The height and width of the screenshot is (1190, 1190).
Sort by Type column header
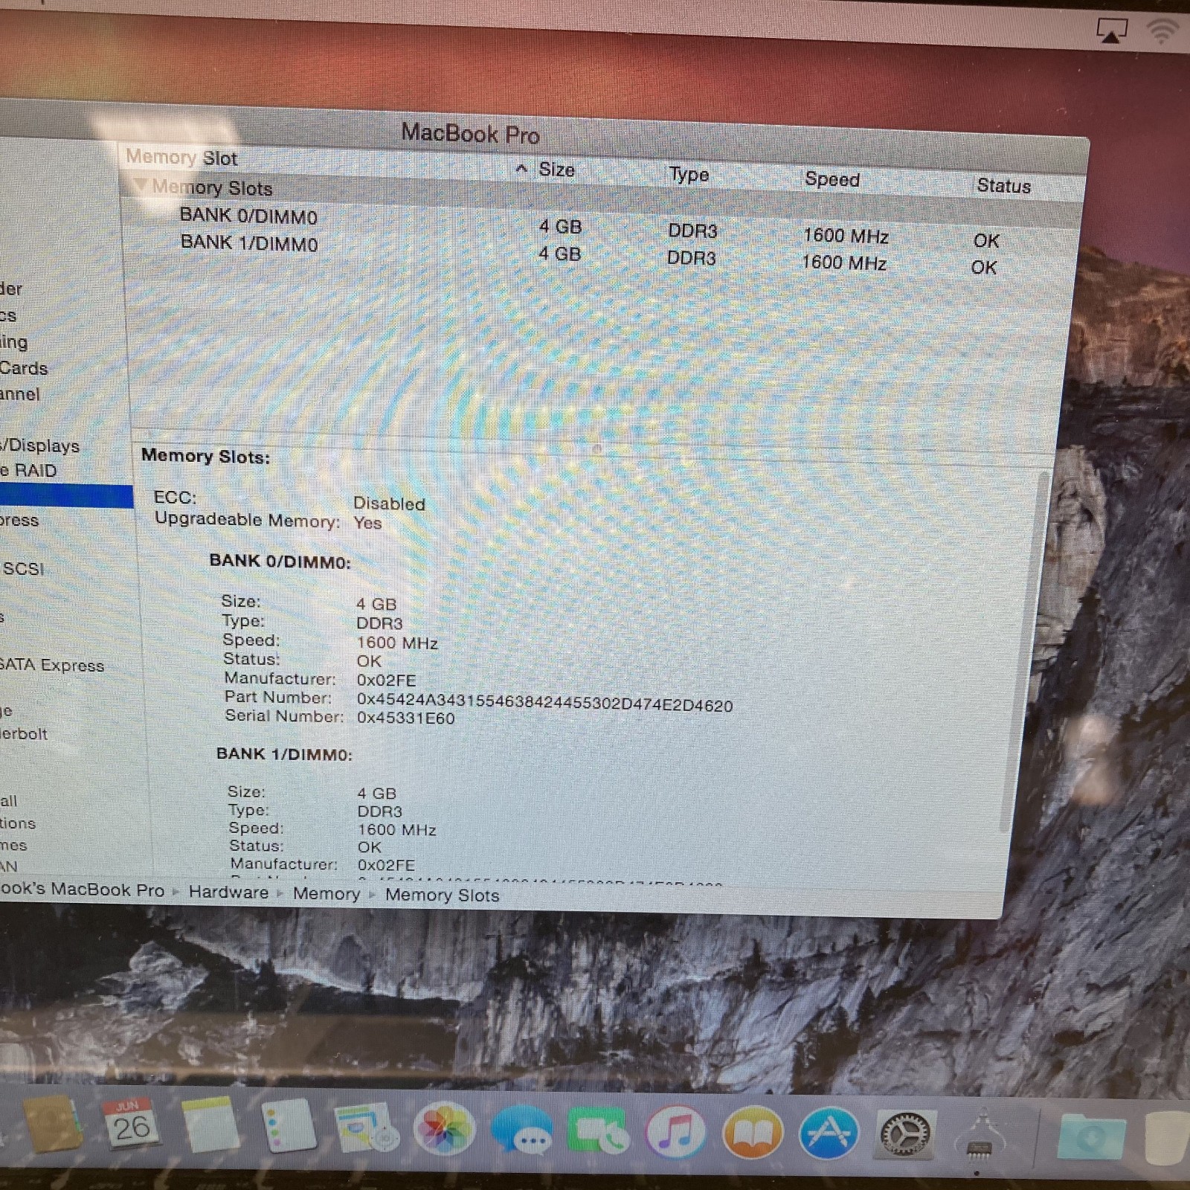pyautogui.click(x=689, y=174)
